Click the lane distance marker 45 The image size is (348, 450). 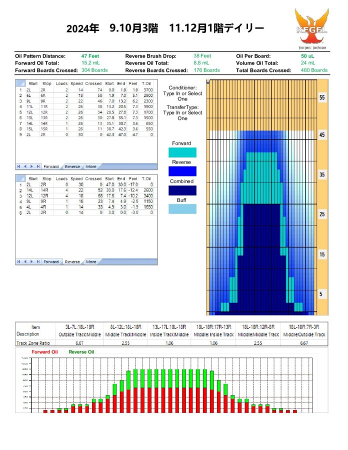point(322,134)
